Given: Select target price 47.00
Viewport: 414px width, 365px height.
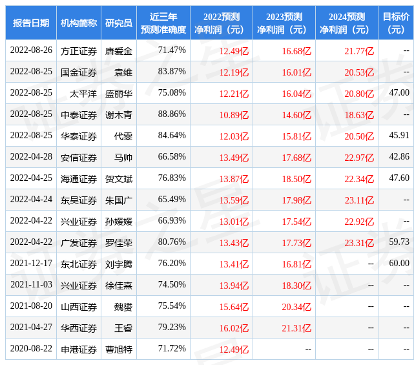Looking at the screenshot, I should pos(399,92).
